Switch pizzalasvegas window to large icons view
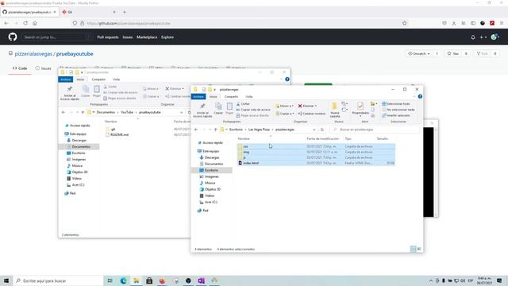The image size is (508, 286). pyautogui.click(x=419, y=249)
